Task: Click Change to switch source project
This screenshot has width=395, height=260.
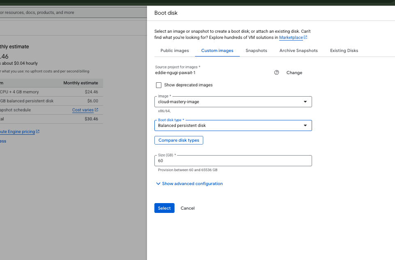Action: [294, 72]
